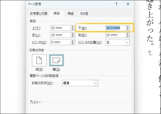Select 縦(P) portrait orientation icon

pyautogui.click(x=39, y=60)
